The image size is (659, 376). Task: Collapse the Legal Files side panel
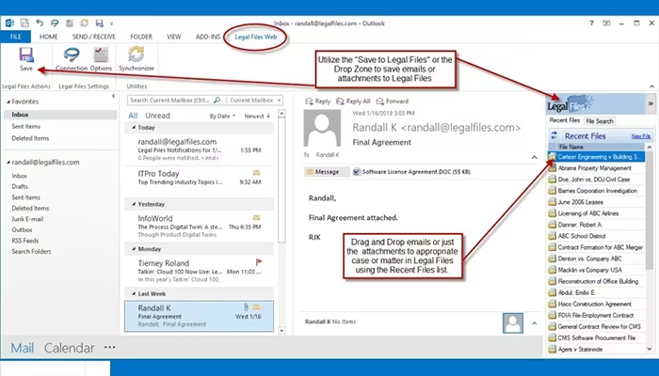(x=651, y=103)
